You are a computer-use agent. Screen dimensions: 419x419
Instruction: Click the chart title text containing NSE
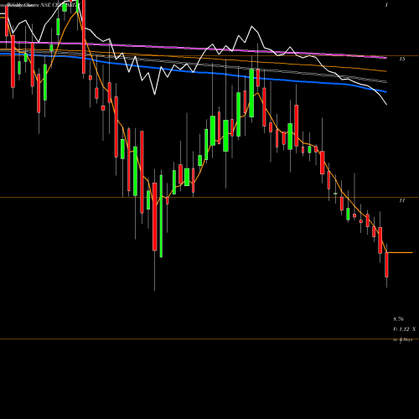(x=40, y=5)
